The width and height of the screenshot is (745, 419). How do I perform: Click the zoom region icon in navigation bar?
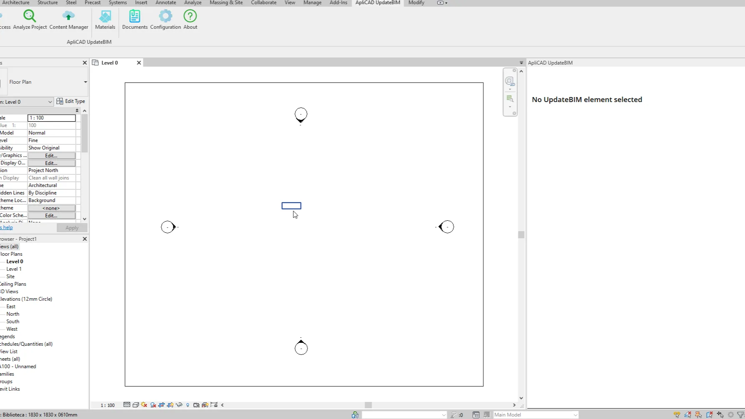tap(509, 99)
